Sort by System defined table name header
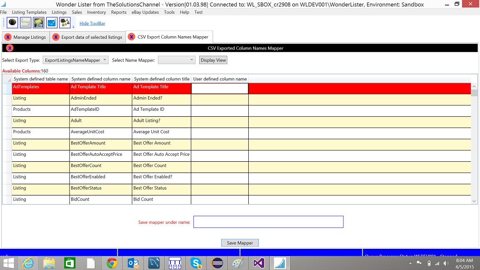Viewport: 480px width, 270px height. point(41,79)
